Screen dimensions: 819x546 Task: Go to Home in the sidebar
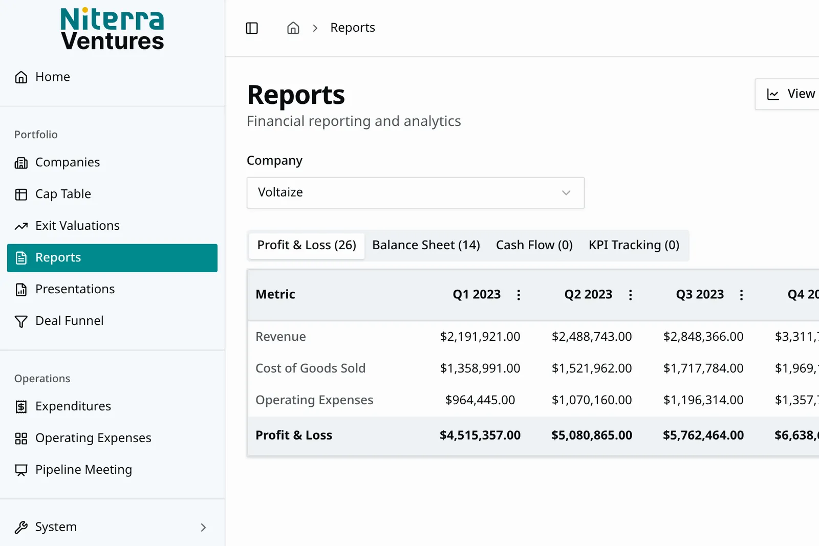112,77
